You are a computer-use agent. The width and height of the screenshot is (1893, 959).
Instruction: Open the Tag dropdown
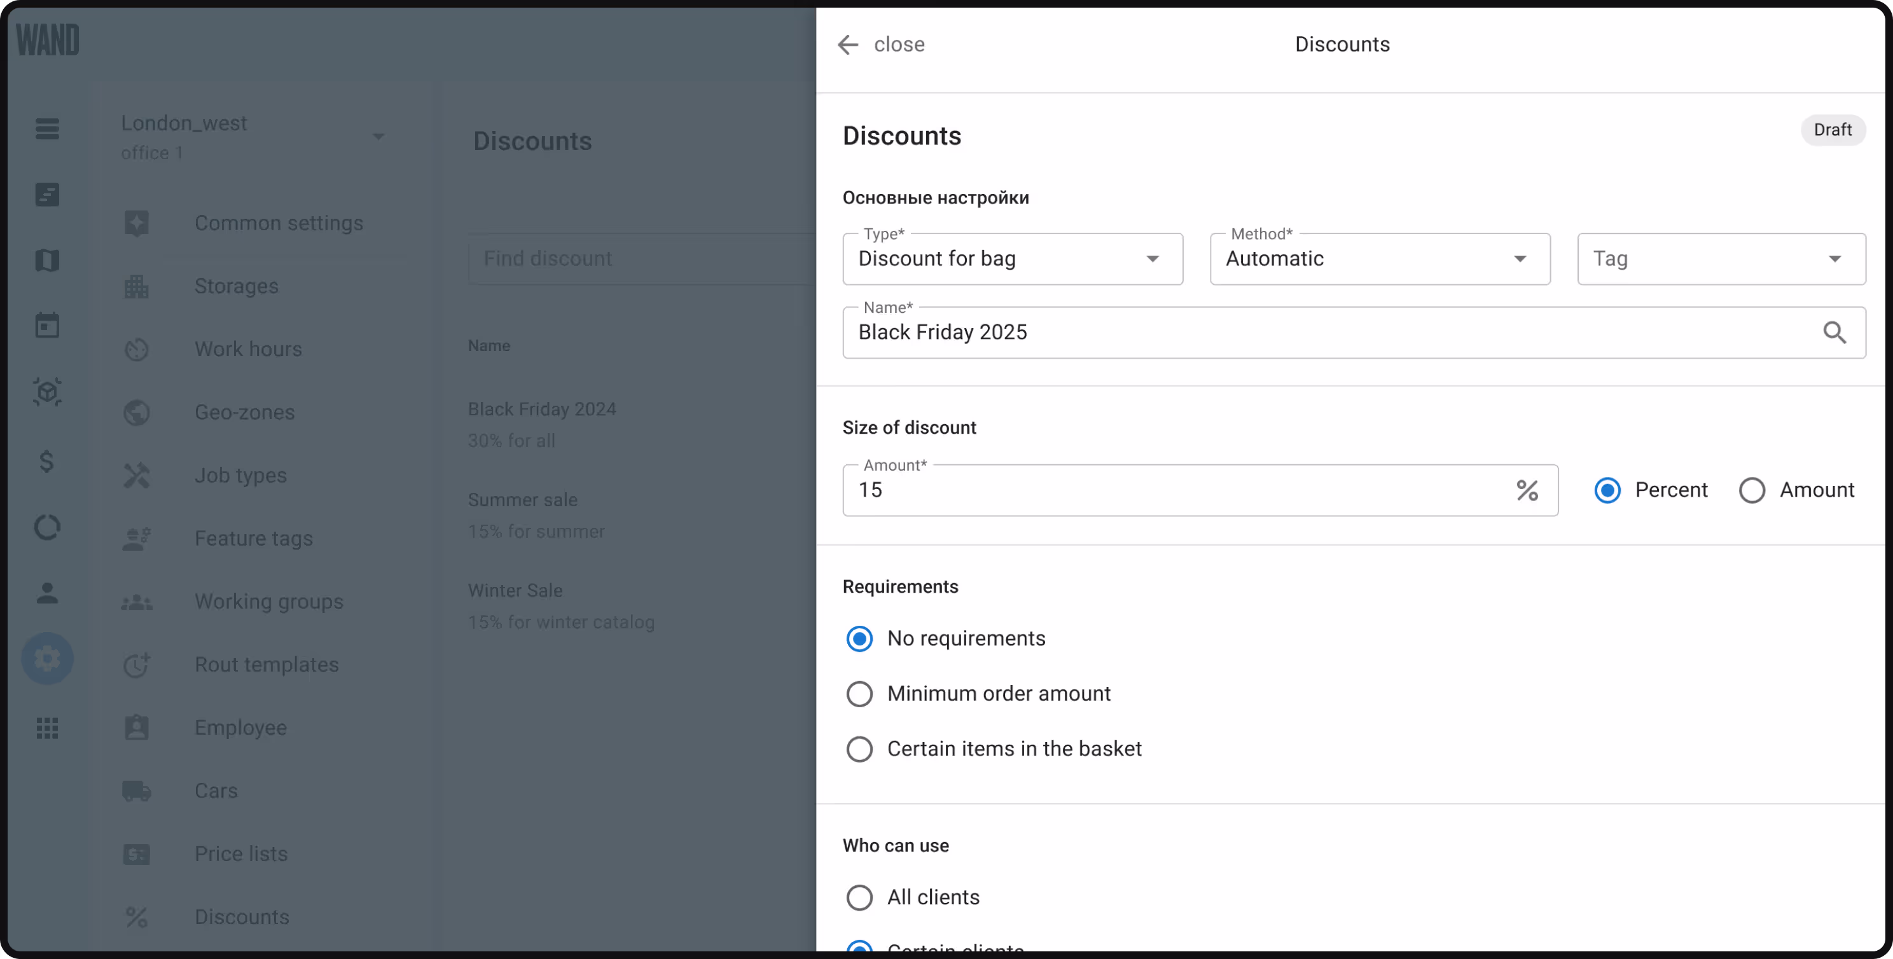click(x=1721, y=259)
